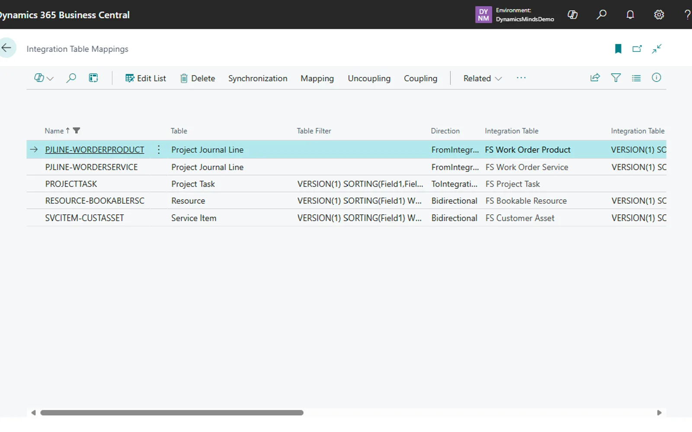Open row menu for PJLINE-WORDERPRODUCT
The width and height of the screenshot is (692, 432).
[159, 149]
